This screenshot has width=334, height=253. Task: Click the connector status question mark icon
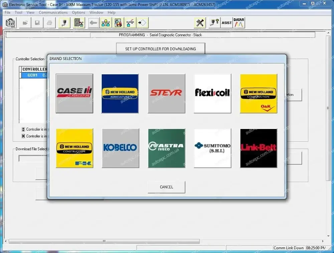point(214,23)
